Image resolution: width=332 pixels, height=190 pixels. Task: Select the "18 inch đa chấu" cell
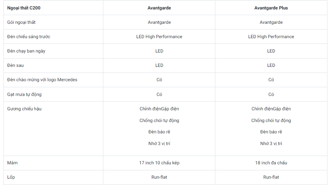click(271, 163)
